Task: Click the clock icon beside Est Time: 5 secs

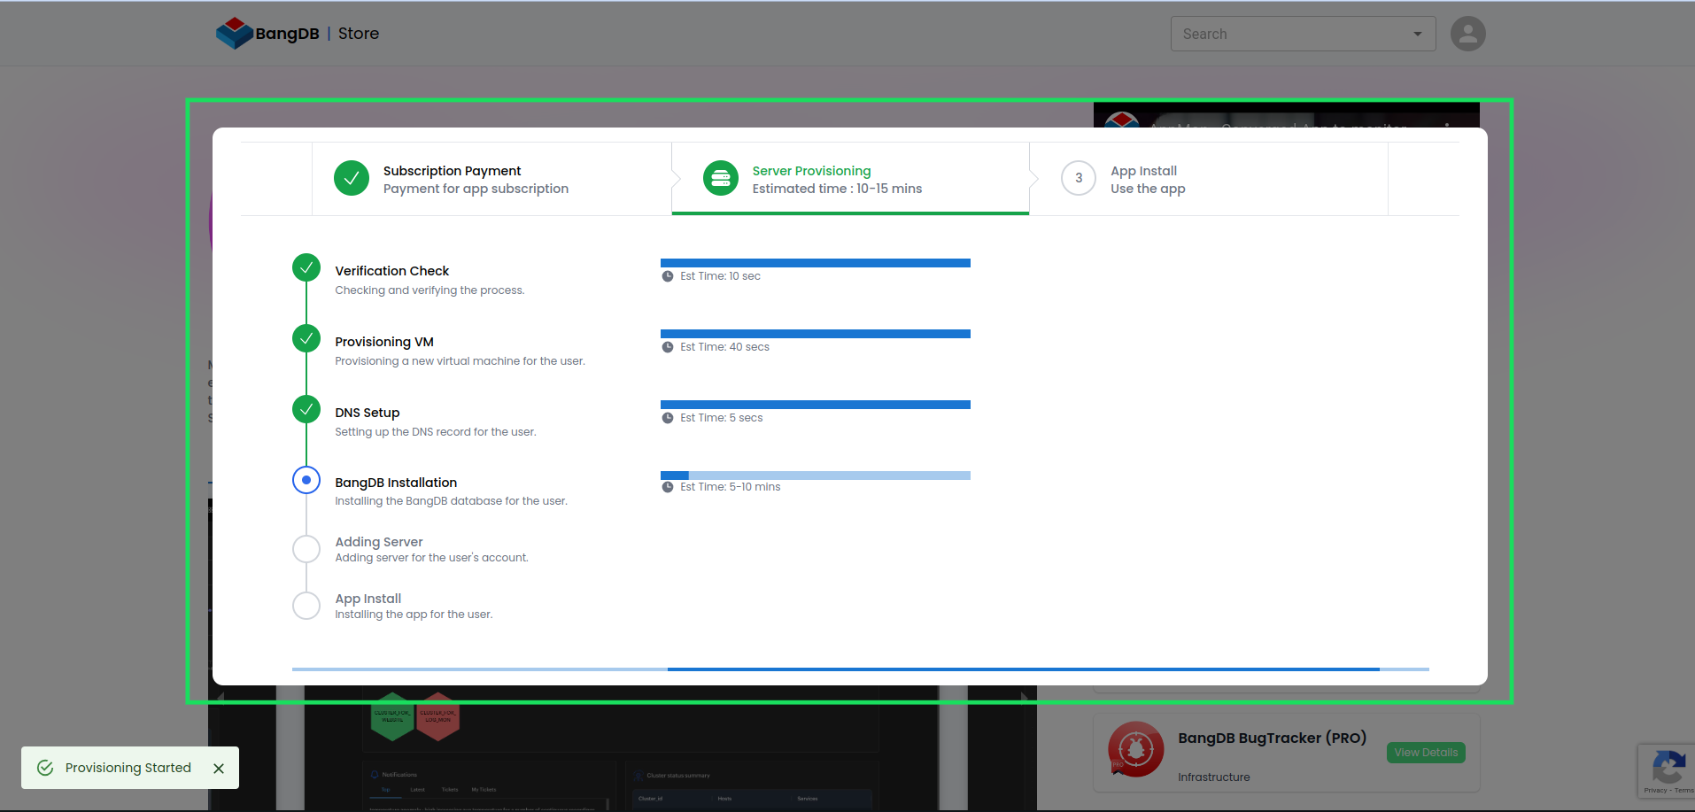Action: [x=668, y=418]
